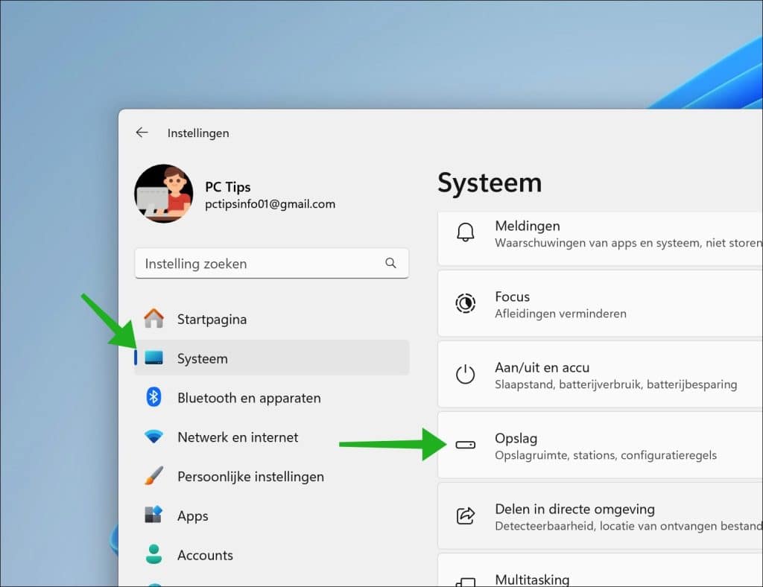Viewport: 763px width, 587px height.
Task: Click the Apps icon in sidebar
Action: pyautogui.click(x=153, y=515)
